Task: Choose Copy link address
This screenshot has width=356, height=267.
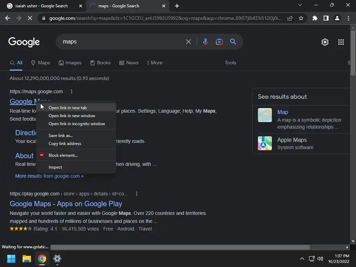Action: 76,144
